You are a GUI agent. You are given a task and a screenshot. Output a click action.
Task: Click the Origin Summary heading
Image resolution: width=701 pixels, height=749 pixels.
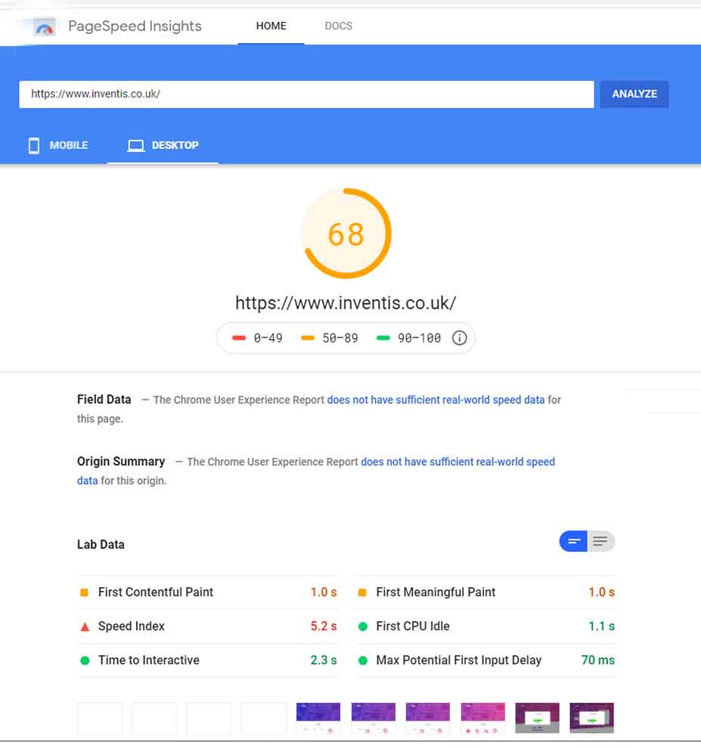121,462
